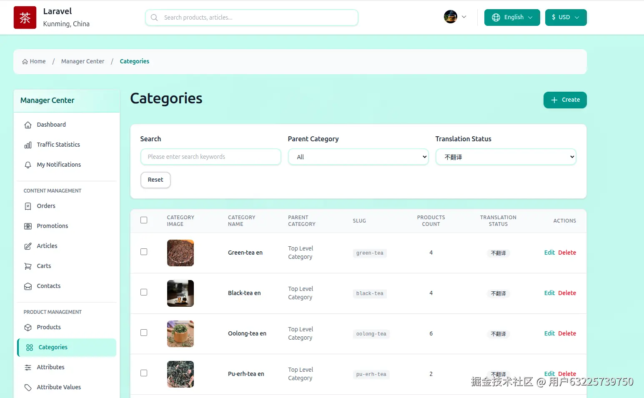Image resolution: width=644 pixels, height=398 pixels.
Task: Click the Create category button
Action: click(x=565, y=100)
